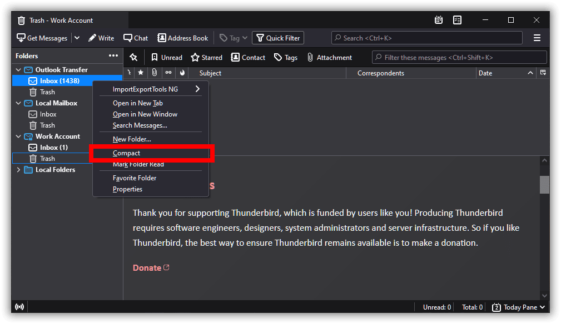Click the Write new message button
561x324 pixels.
pyautogui.click(x=101, y=38)
